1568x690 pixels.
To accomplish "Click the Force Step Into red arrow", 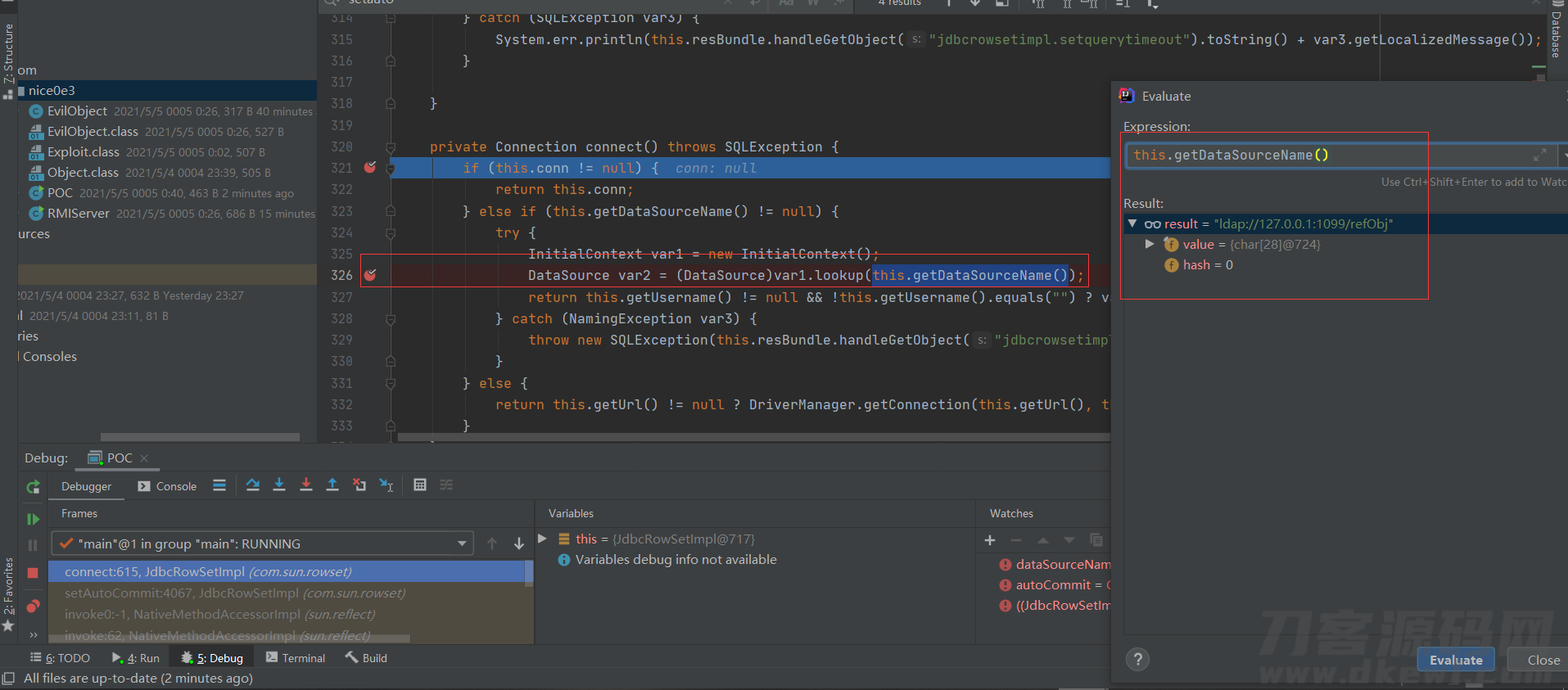I will 306,485.
